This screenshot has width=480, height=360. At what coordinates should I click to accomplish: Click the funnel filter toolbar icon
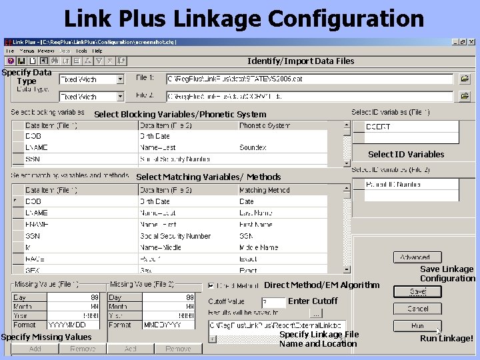click(x=99, y=61)
